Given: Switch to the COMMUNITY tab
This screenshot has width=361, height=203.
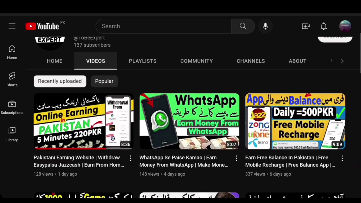Looking at the screenshot, I should (197, 61).
